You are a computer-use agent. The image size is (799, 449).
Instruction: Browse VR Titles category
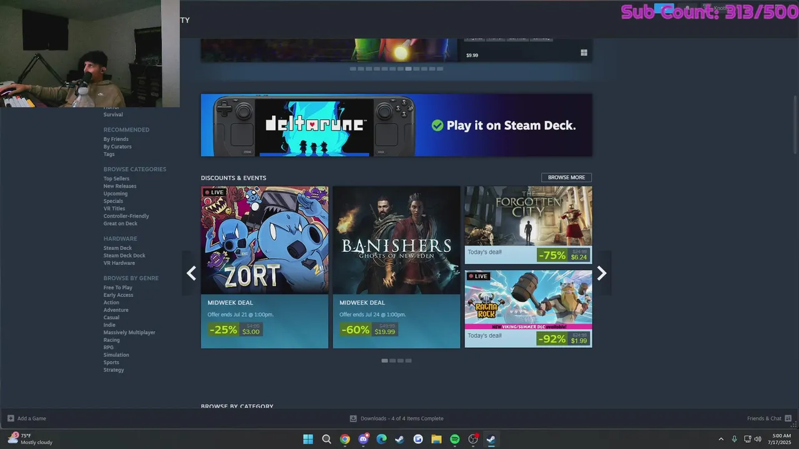pos(114,209)
